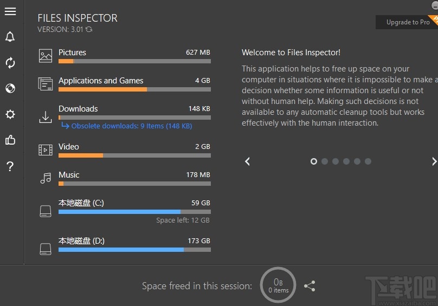
Task: Click the refresh analysis sidebar icon
Action: [x=10, y=63]
